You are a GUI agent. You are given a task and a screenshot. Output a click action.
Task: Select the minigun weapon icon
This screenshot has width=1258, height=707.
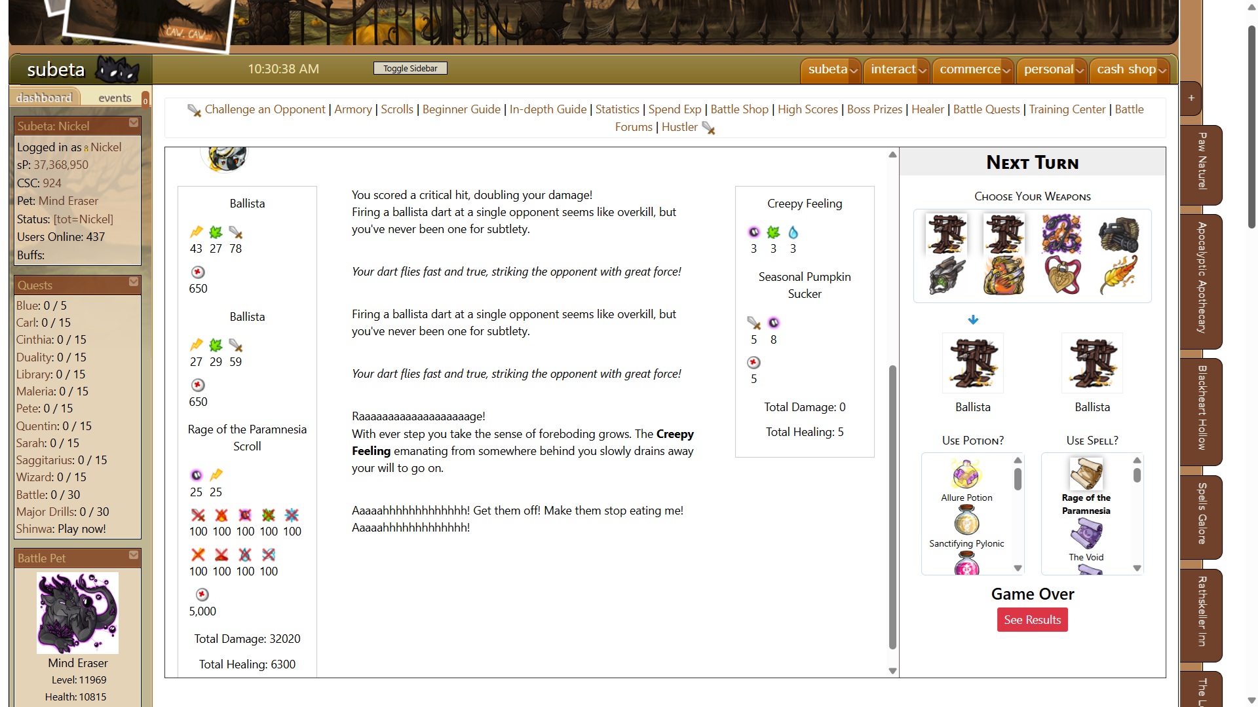click(1118, 234)
